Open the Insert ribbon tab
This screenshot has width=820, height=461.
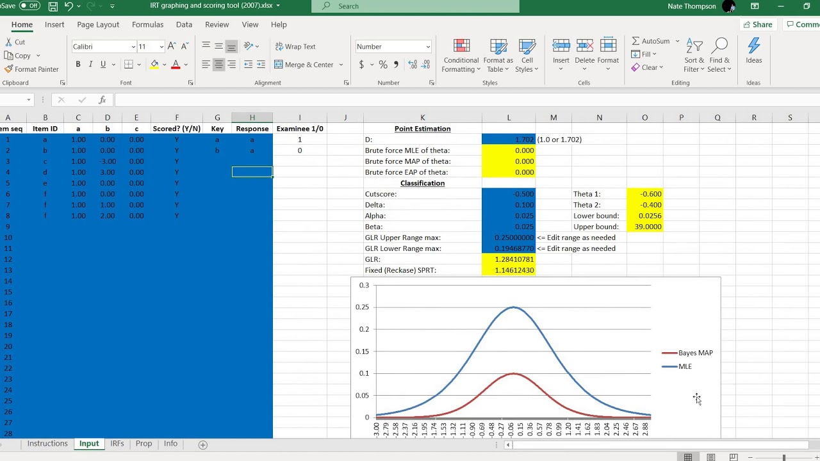[54, 24]
